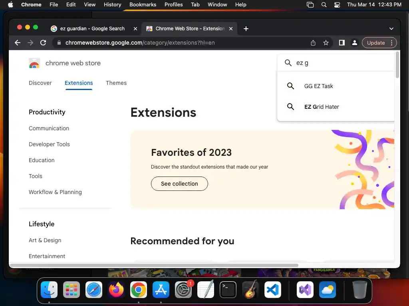
Task: Open Visual Studio from the dock
Action: click(x=305, y=290)
